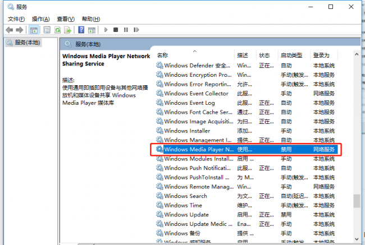Select the Windows Time service

click(x=247, y=205)
